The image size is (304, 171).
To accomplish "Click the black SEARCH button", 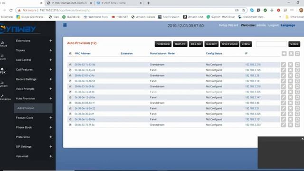I will [x=294, y=44].
